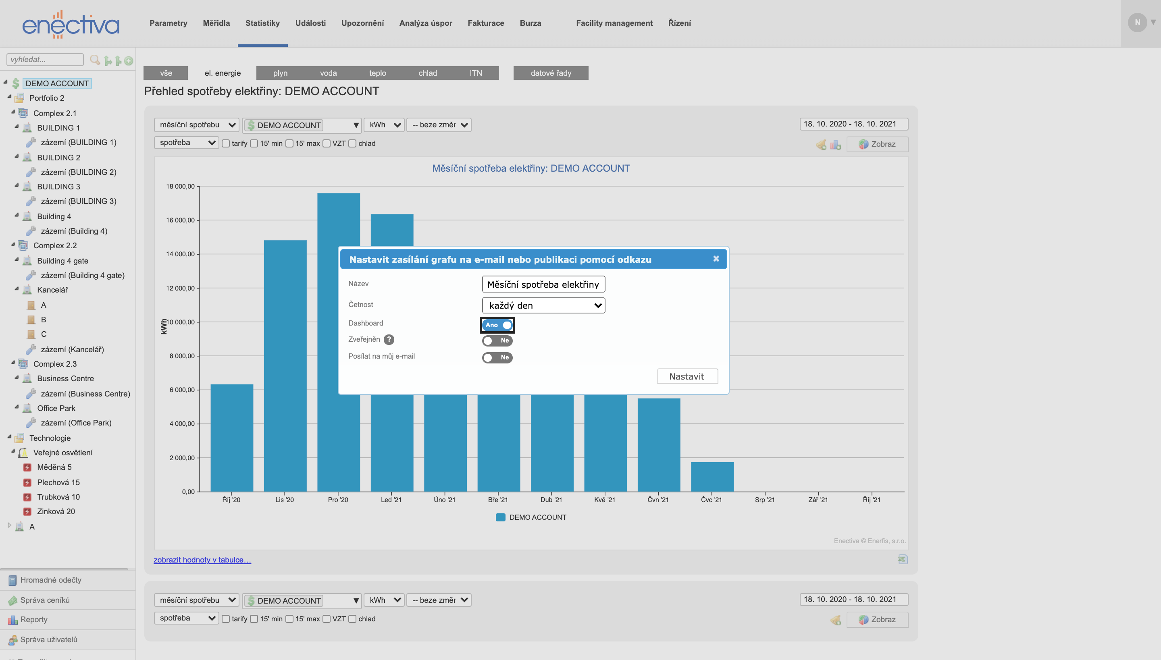
Task: Open Reporty from the sidebar bottom
Action: pos(33,619)
